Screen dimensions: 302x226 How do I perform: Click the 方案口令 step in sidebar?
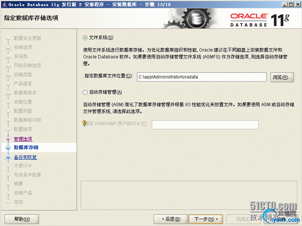click(23, 166)
